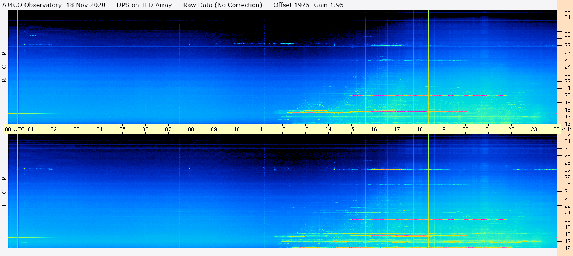Click the '23' hour label on the time axis

[x=534, y=129]
